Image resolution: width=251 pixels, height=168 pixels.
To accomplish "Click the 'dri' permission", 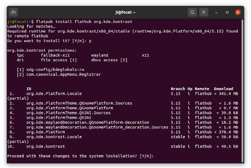I will [x=20, y=60].
